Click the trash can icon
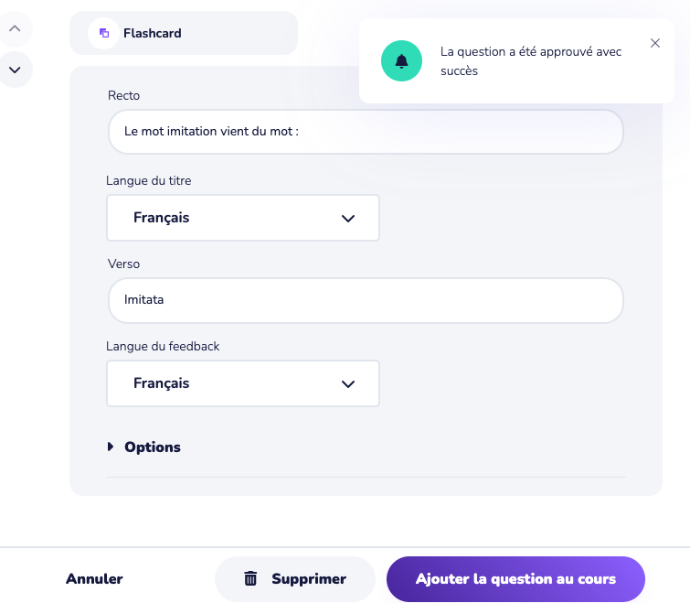This screenshot has height=603, width=690. [x=250, y=578]
